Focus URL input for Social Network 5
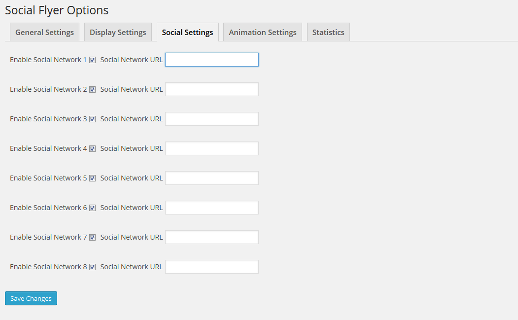518x320 pixels. pyautogui.click(x=212, y=178)
